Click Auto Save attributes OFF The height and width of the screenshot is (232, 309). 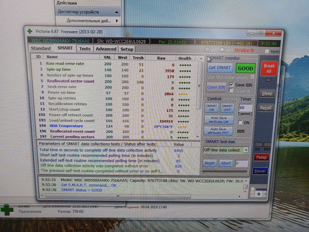pyautogui.click(x=218, y=131)
